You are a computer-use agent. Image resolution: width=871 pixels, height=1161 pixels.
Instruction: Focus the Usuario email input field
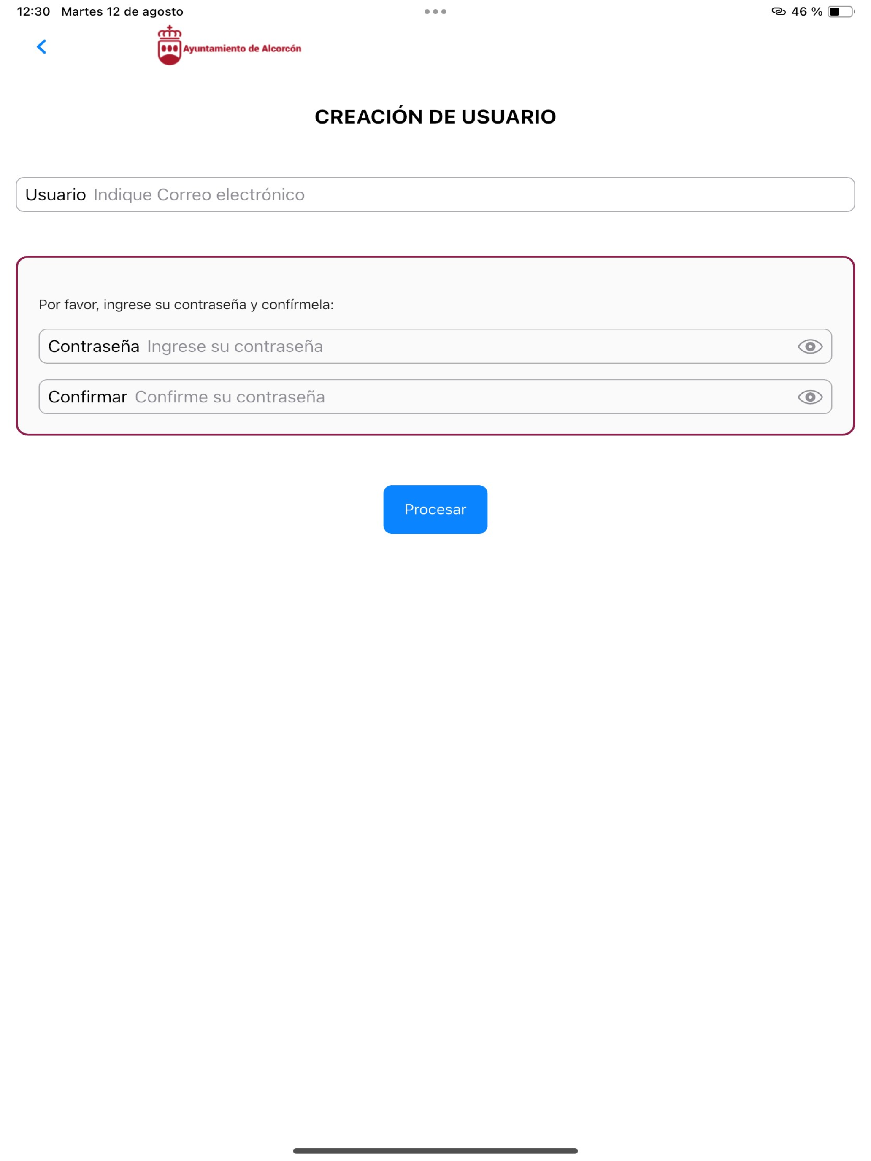click(x=435, y=195)
